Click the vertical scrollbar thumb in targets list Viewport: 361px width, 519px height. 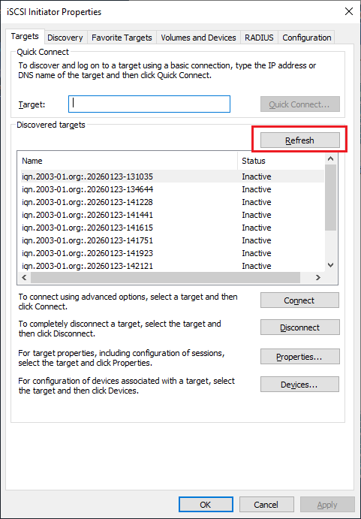[x=330, y=198]
